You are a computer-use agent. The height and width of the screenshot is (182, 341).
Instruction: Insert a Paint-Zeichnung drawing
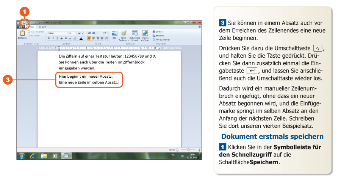[x=124, y=34]
